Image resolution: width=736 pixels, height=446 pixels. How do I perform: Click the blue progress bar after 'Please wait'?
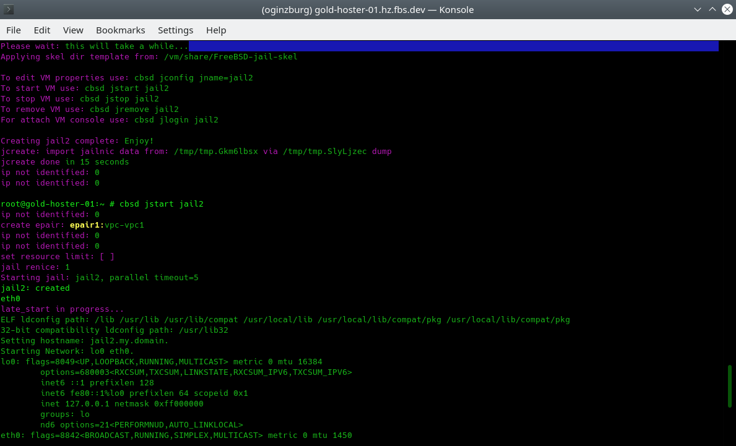click(454, 46)
